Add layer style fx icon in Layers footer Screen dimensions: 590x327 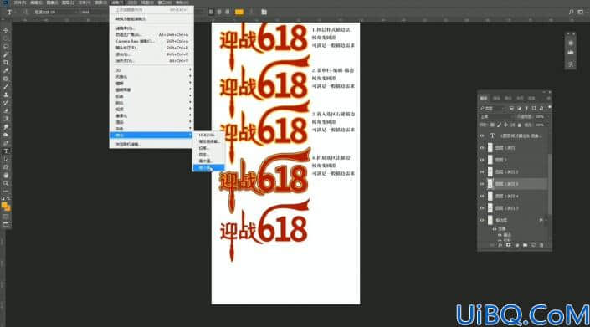500,245
